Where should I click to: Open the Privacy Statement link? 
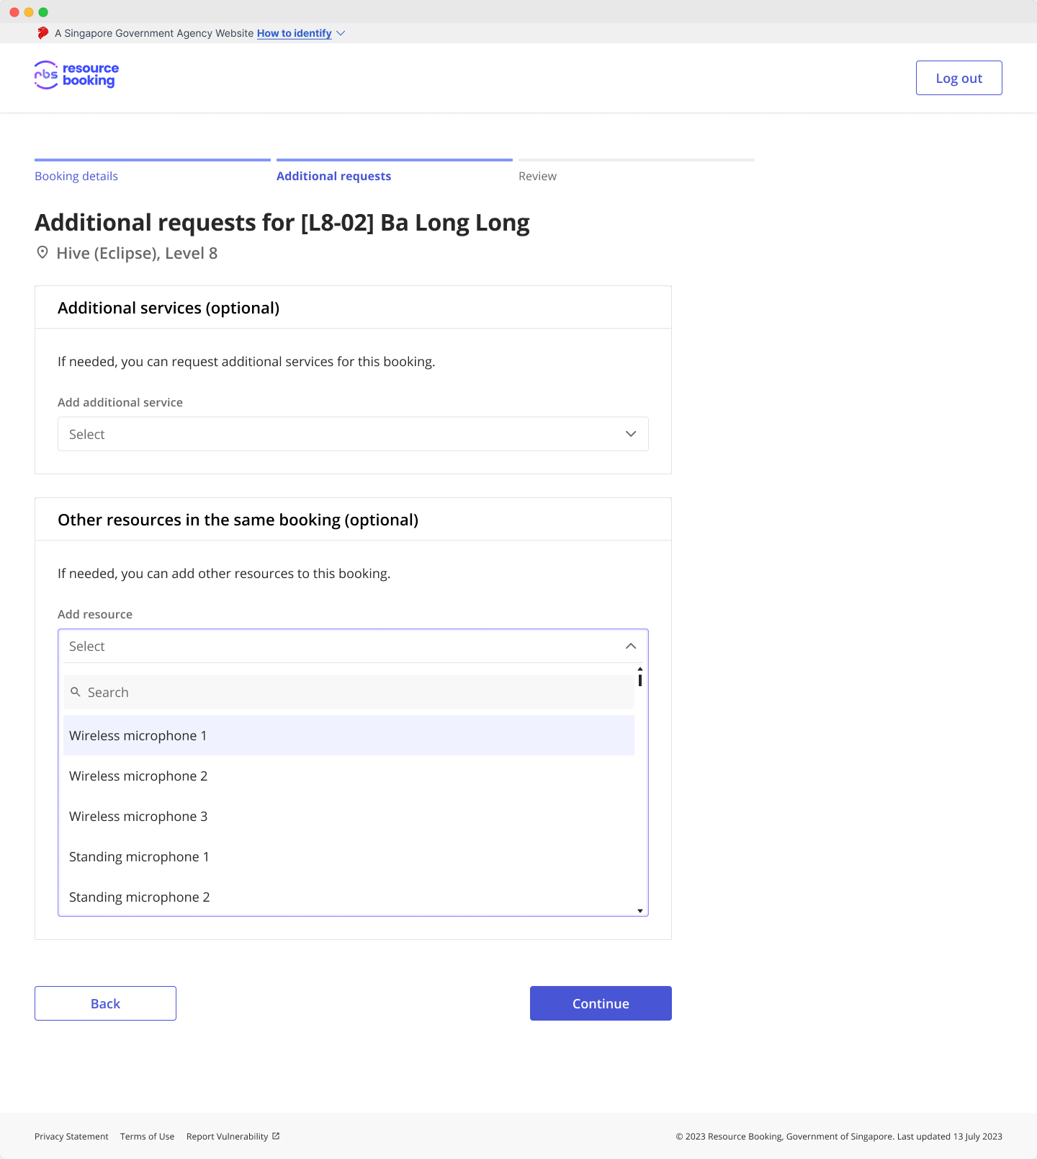point(71,1136)
